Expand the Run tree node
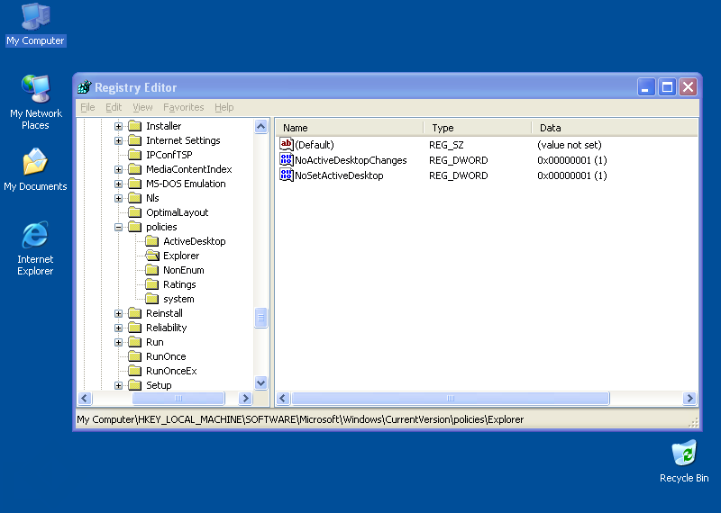Image resolution: width=721 pixels, height=513 pixels. [119, 342]
